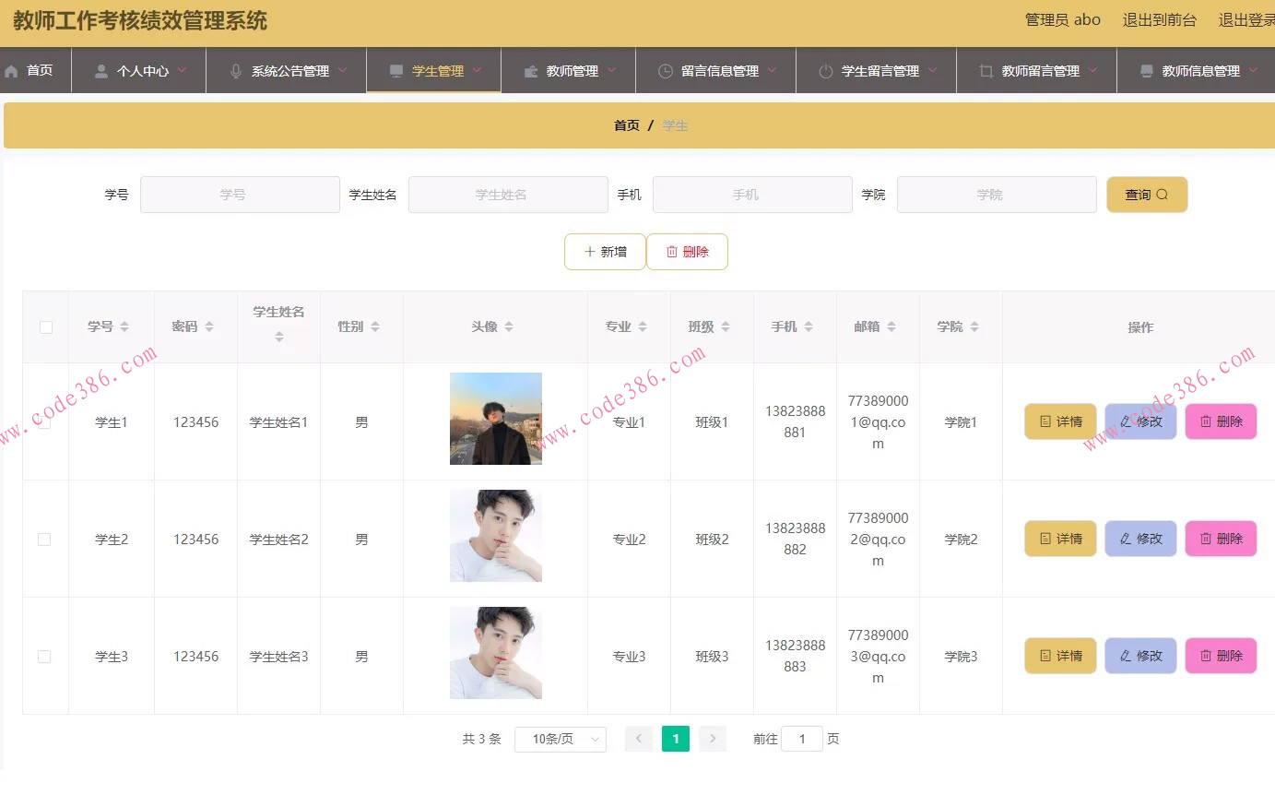This screenshot has width=1275, height=795.
Task: Expand the 个人中心 menu chevron
Action: [x=182, y=70]
